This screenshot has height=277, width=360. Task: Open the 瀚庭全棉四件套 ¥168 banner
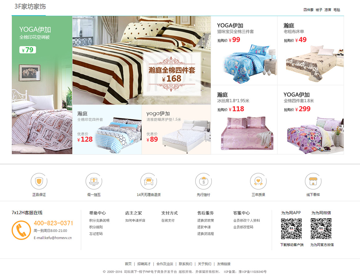point(142,60)
